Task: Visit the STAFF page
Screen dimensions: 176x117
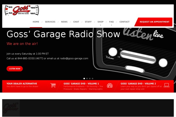Action: pos(88,22)
